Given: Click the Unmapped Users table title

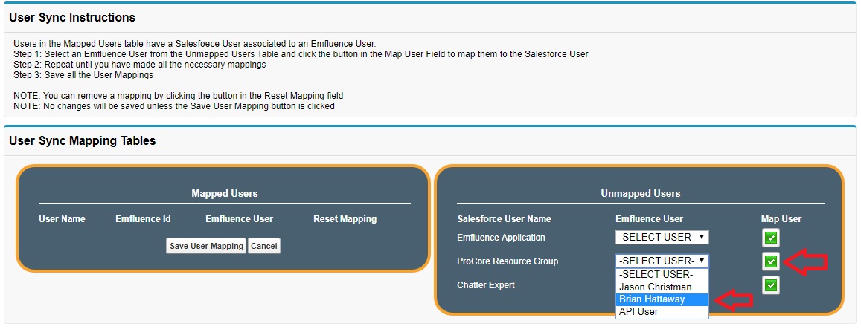Looking at the screenshot, I should 640,194.
